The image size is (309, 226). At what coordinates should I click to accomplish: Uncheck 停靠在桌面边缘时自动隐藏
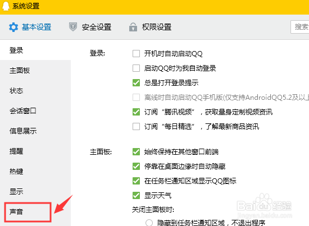[x=136, y=167]
